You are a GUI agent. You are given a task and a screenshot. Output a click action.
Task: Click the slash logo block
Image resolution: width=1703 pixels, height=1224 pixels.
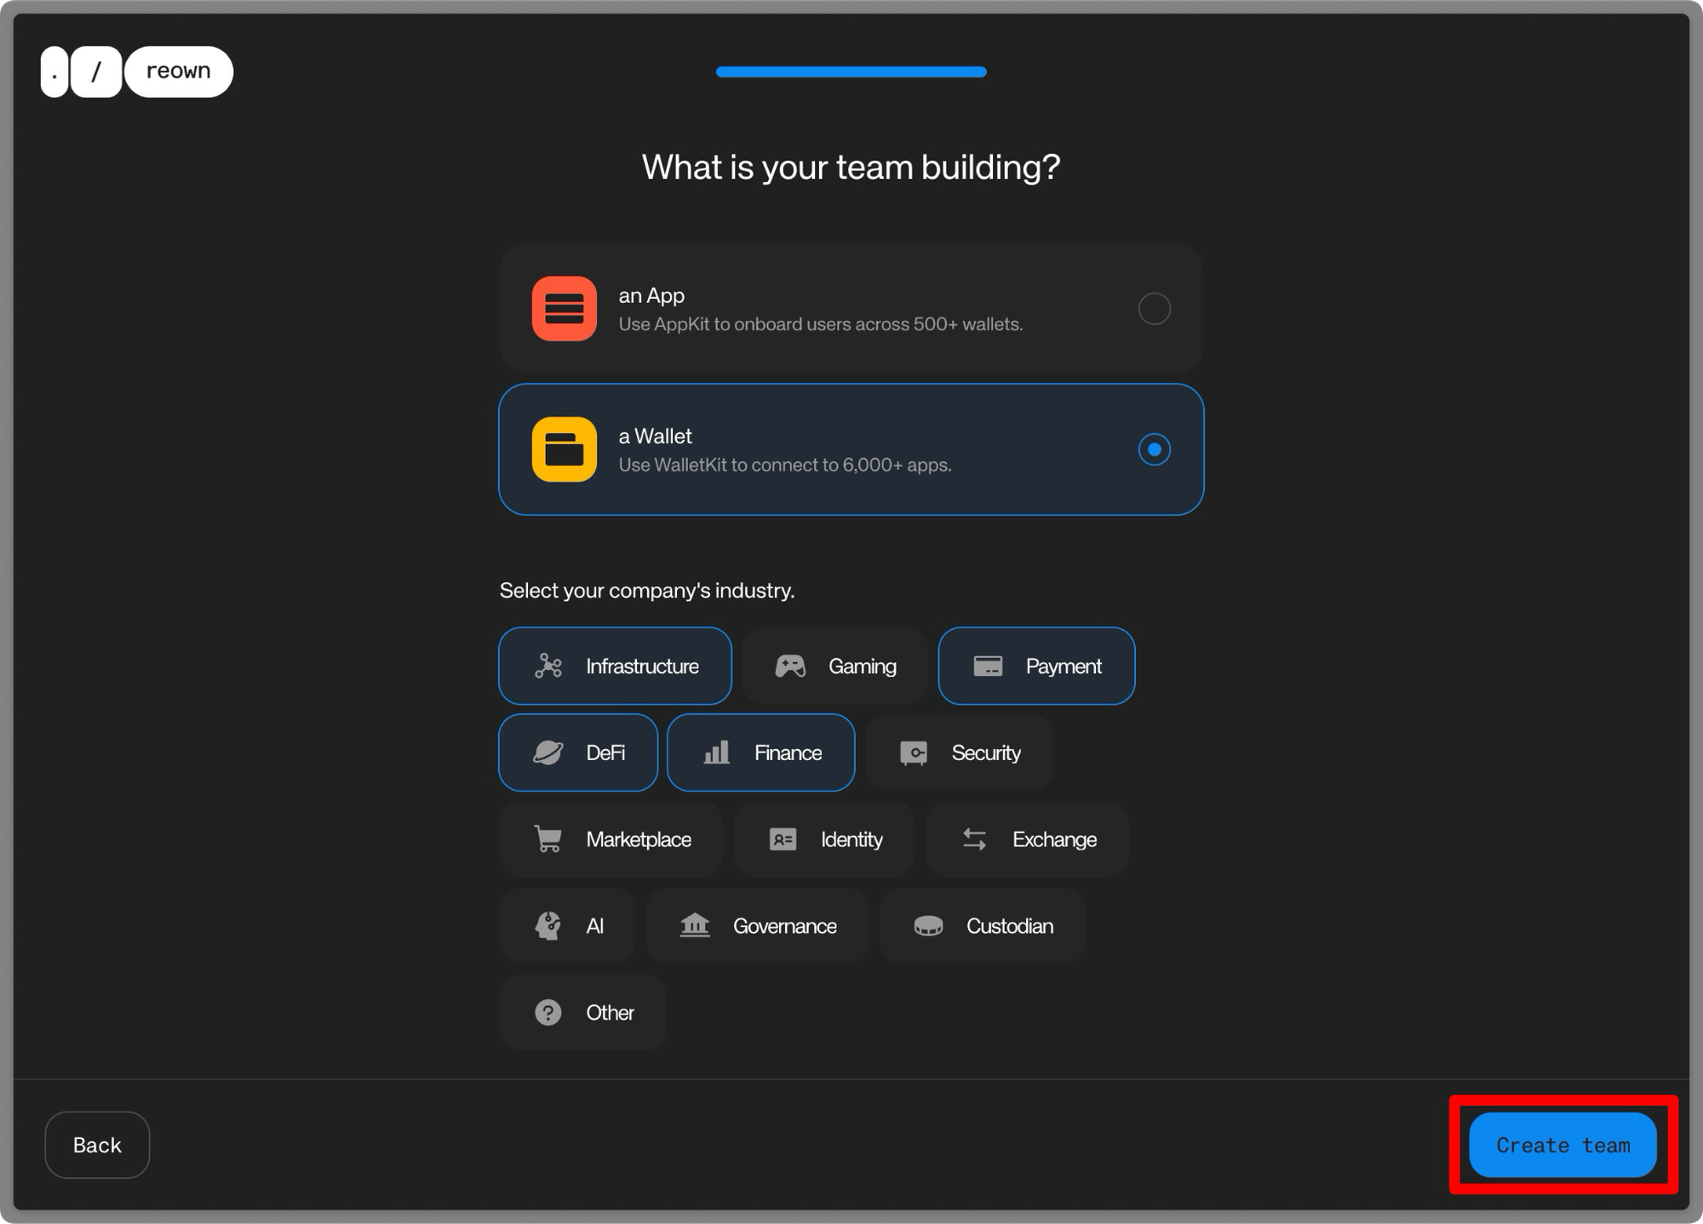pyautogui.click(x=96, y=71)
